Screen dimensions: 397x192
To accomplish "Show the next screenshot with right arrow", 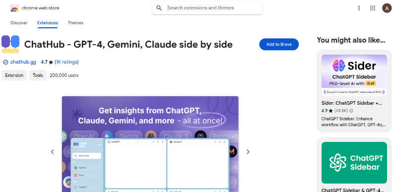I will [x=248, y=152].
